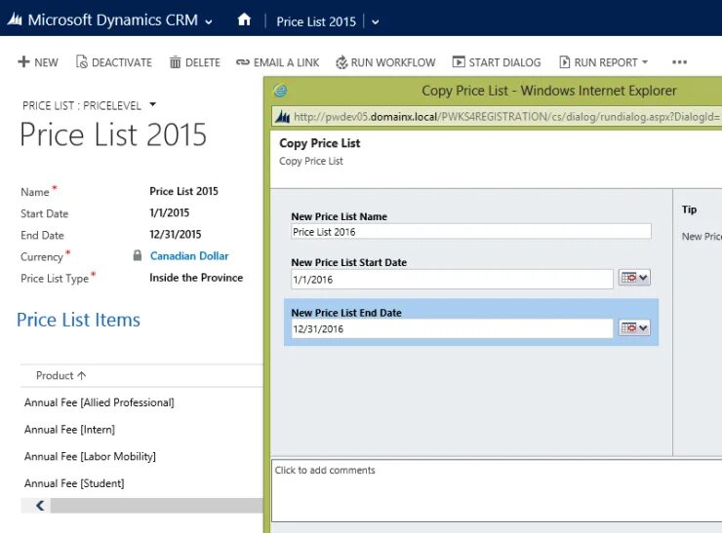
Task: Click the Microsoft Dynamics CRM logo icon
Action: click(15, 19)
